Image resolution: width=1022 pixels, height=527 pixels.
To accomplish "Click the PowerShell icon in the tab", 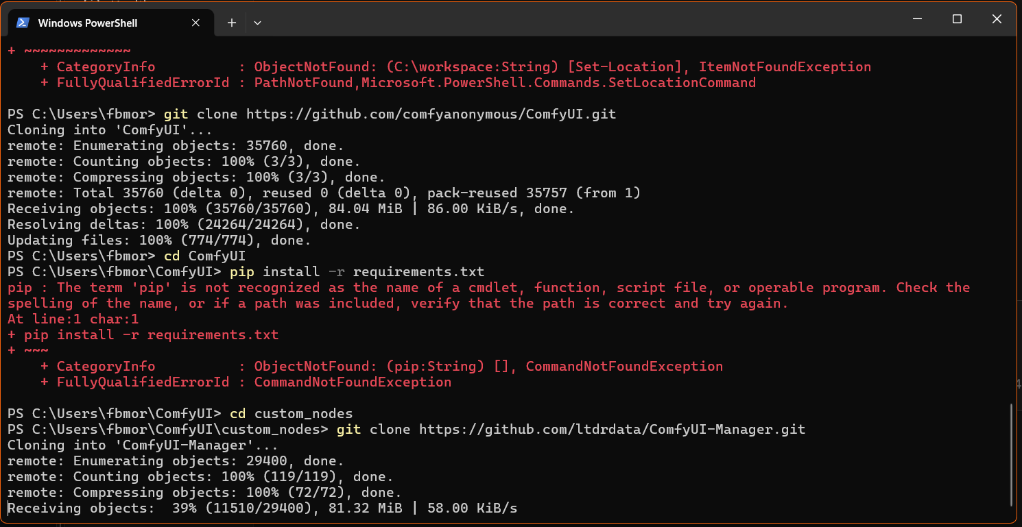I will [x=23, y=23].
